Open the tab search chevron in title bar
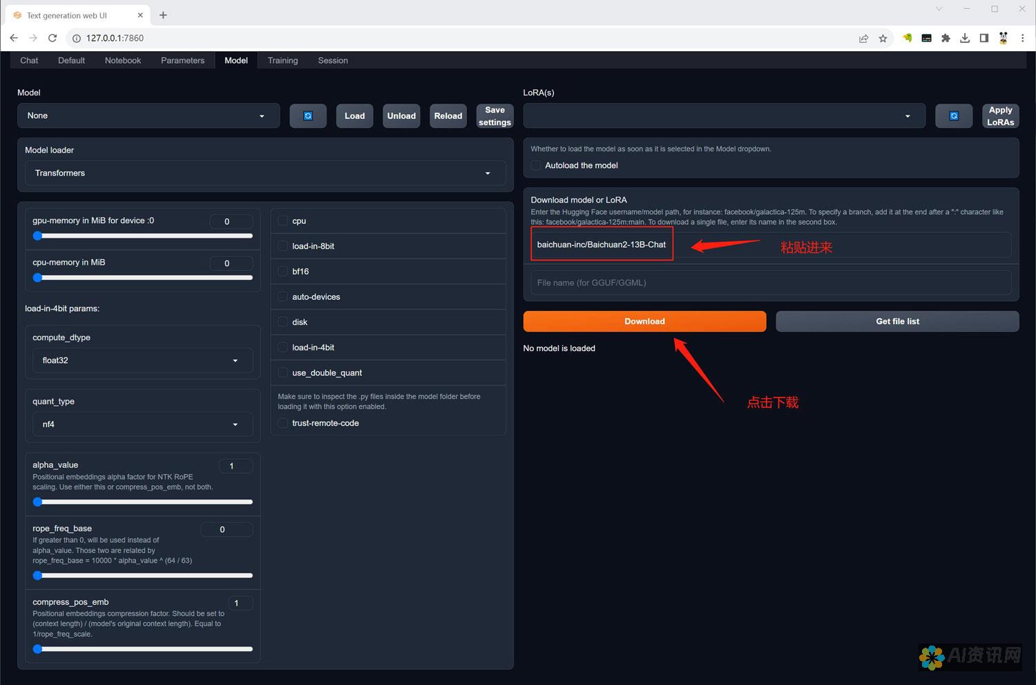 click(x=939, y=9)
